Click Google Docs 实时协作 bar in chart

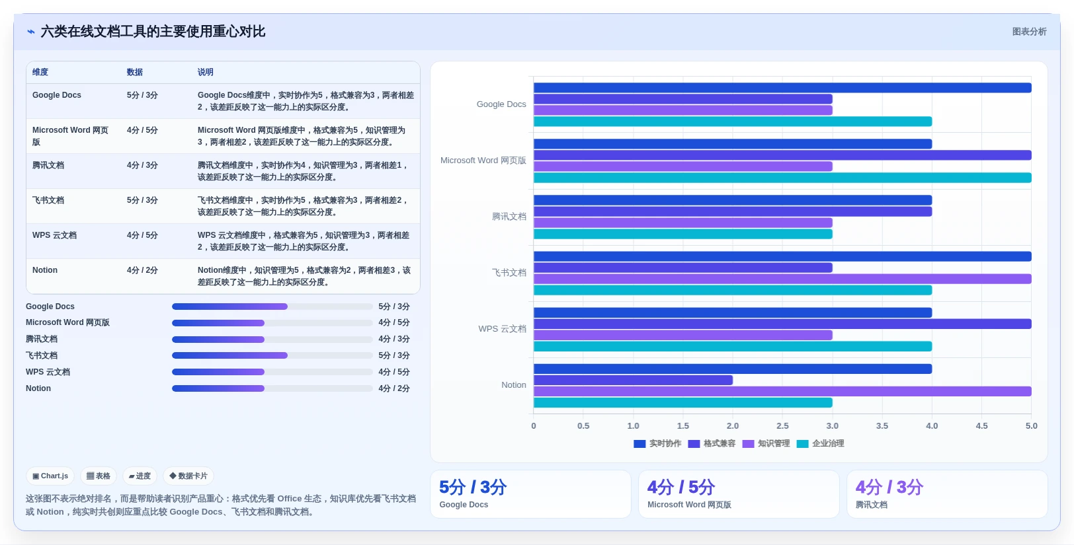click(782, 88)
